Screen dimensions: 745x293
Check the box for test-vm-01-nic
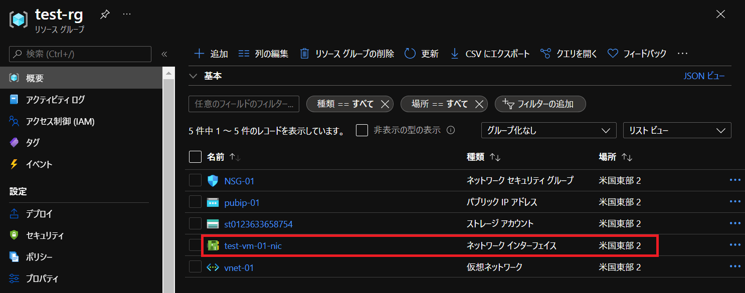pyautogui.click(x=195, y=245)
